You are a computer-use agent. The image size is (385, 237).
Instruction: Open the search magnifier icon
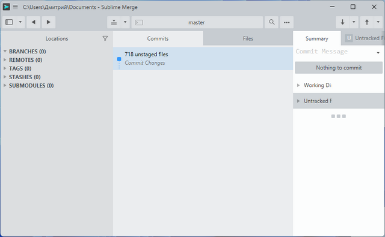tap(271, 22)
